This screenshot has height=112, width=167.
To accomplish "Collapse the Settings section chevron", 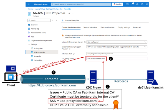I will point(29,44).
